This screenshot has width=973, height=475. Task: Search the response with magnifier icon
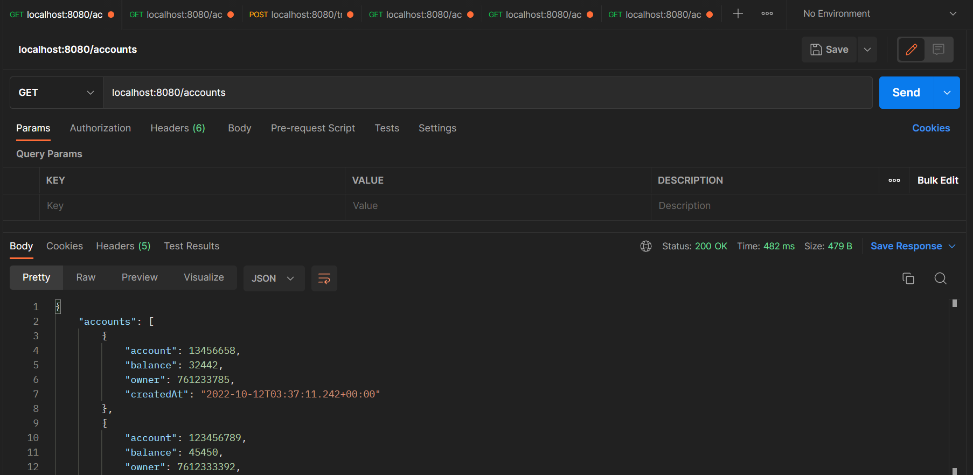click(x=941, y=278)
